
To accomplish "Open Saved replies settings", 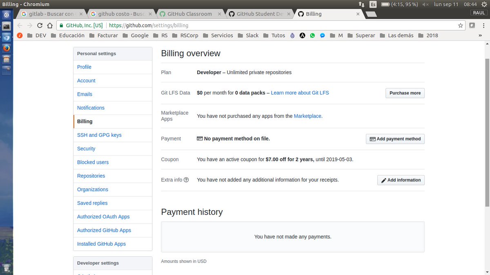I will coord(92,203).
